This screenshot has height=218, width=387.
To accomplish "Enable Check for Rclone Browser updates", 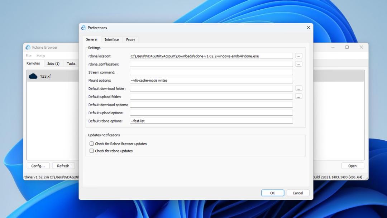I will (92, 144).
